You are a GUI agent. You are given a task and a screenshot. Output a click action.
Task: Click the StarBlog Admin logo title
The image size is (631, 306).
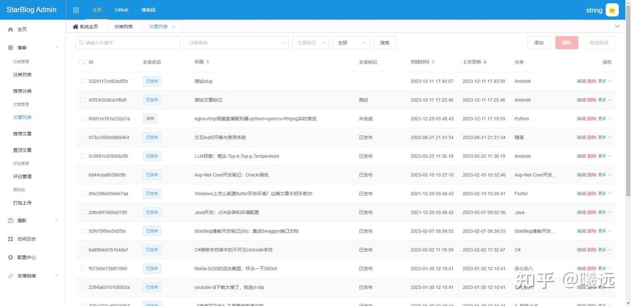click(31, 10)
